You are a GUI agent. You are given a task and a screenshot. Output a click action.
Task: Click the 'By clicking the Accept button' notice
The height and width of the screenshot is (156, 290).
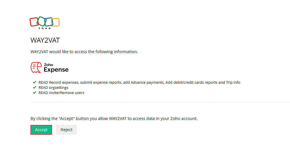pos(114,118)
